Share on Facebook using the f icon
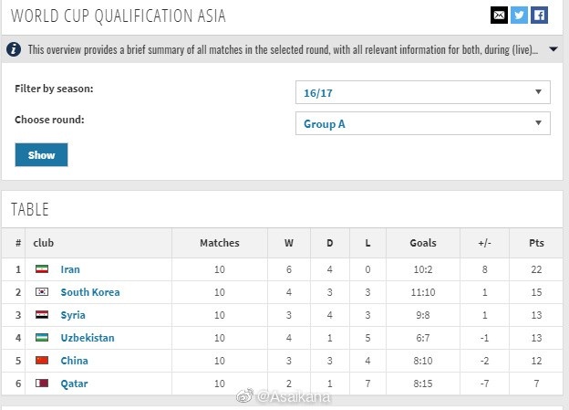The width and height of the screenshot is (569, 410). point(539,16)
